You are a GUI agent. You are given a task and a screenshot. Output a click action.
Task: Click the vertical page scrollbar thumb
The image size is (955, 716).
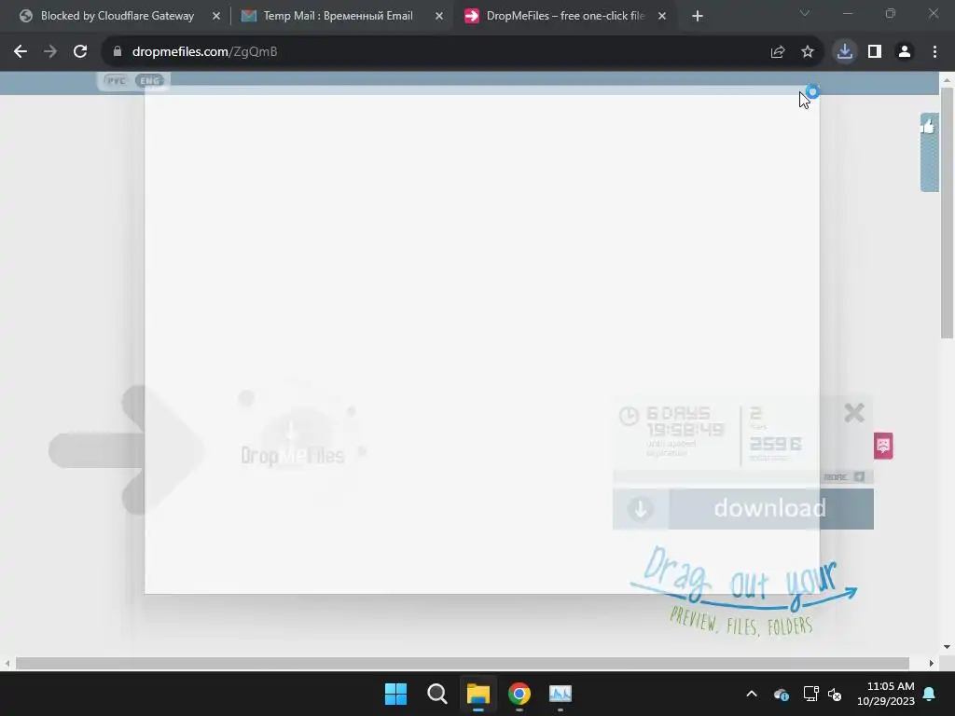pos(947,213)
